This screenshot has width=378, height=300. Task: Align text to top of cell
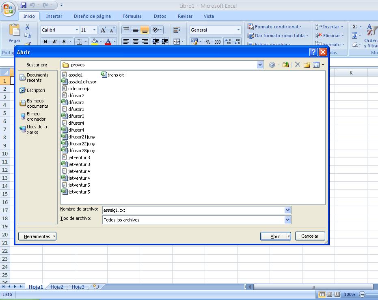pos(126,30)
